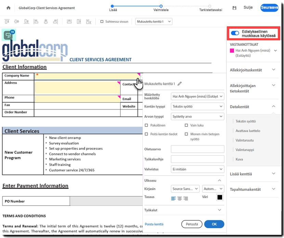Align fields to bottom edge icon
This screenshot has height=238, width=284.
(x=26, y=22)
